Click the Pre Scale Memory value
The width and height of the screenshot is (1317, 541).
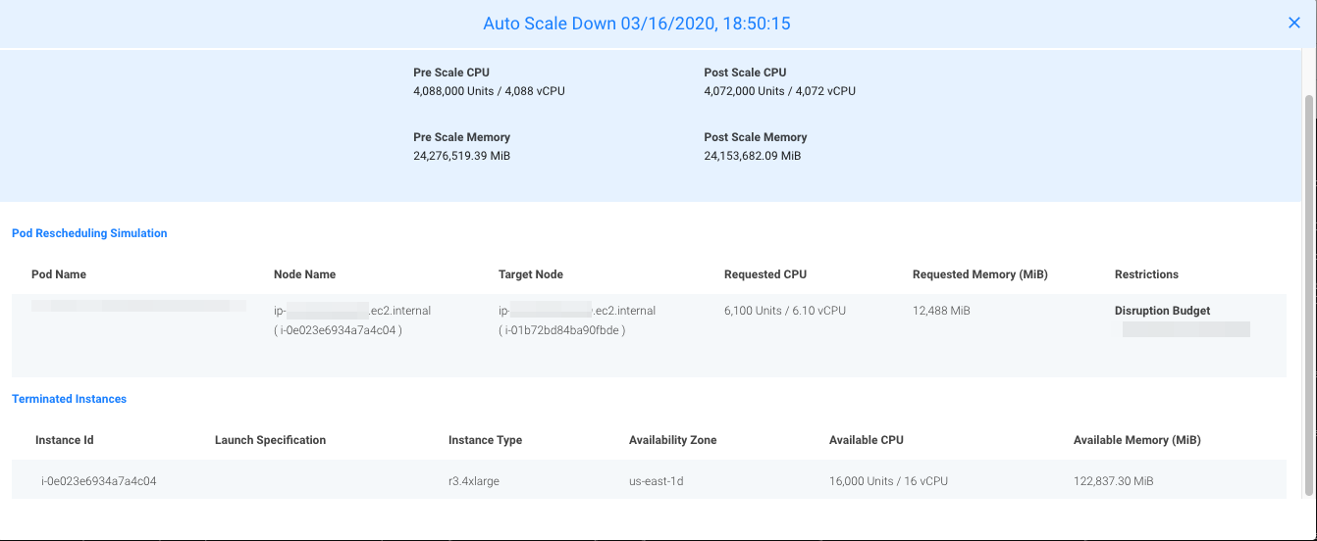coord(461,156)
